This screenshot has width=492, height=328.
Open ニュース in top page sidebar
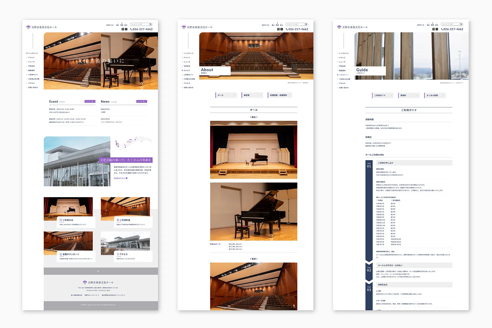(x=31, y=62)
